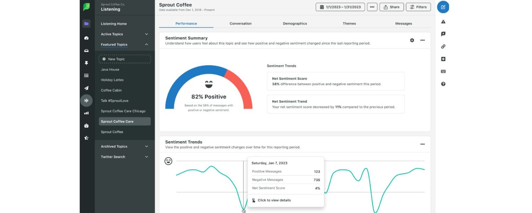Open the date range picker 1/1/2023 – 1/31/2023

coord(340,7)
